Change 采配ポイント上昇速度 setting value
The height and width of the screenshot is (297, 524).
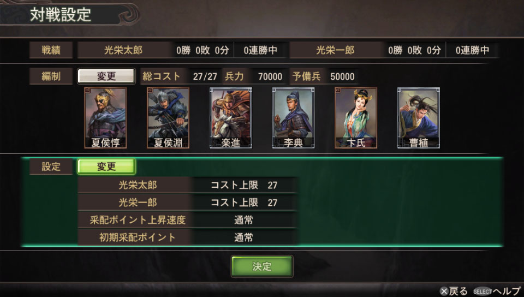243,220
